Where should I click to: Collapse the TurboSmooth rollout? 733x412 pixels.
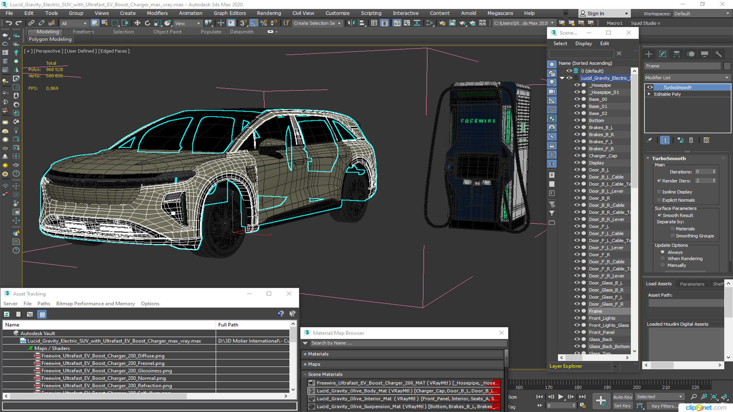(x=648, y=158)
